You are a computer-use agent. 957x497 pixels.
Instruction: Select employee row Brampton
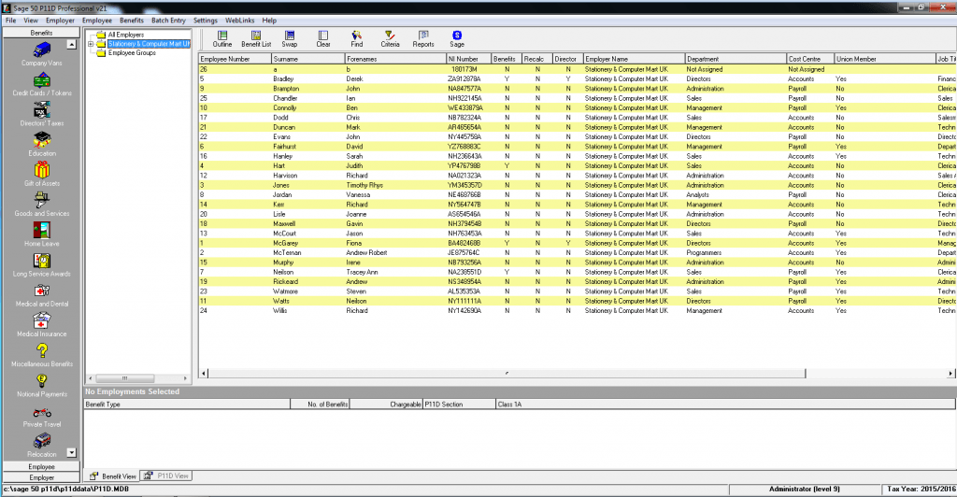tap(577, 89)
